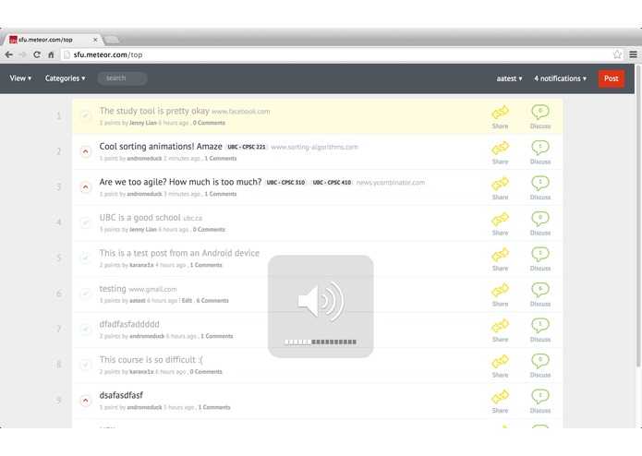Share the 'UBC is a good school' post
Image resolution: width=642 pixels, height=456 pixels.
click(501, 219)
